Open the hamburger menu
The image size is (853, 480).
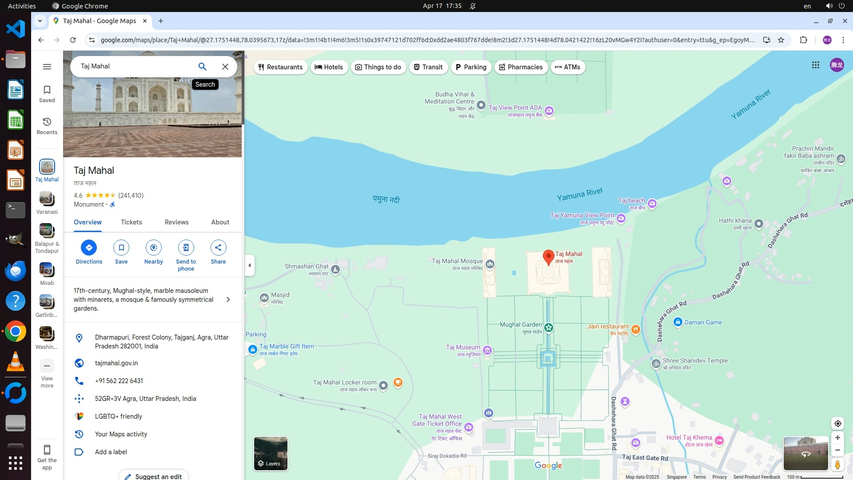pos(47,67)
